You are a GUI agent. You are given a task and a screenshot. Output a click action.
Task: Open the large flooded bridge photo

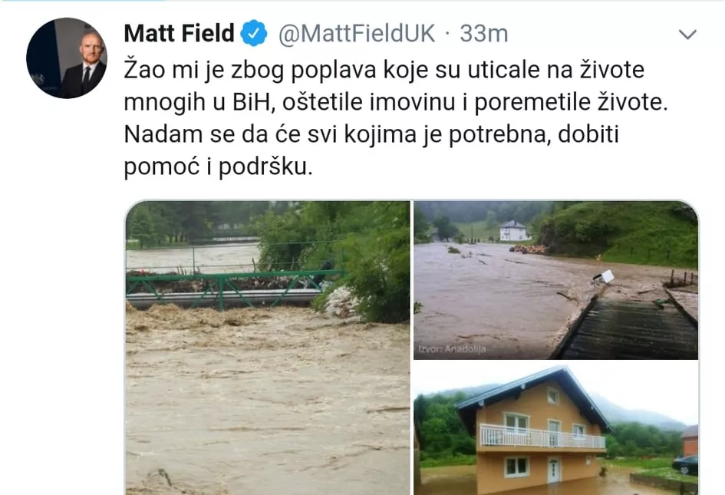(x=267, y=347)
